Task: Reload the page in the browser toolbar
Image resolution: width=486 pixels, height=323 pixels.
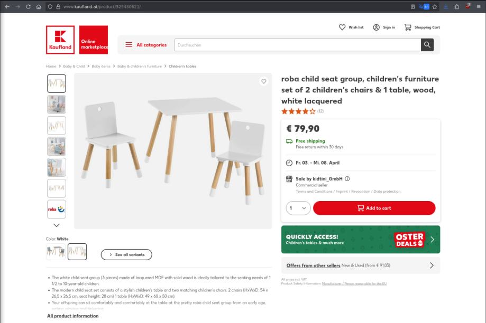Action: click(x=28, y=6)
